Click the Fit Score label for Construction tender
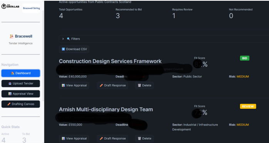 point(200,58)
